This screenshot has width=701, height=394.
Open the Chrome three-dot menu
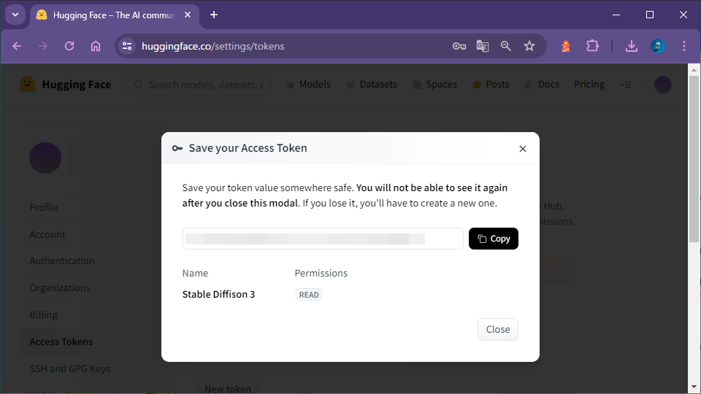pyautogui.click(x=684, y=46)
